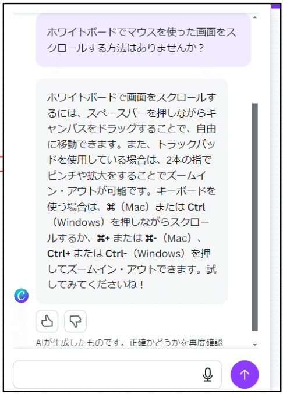The image size is (283, 394).
Task: Click the Canva assistant avatar icon
Action: click(22, 296)
